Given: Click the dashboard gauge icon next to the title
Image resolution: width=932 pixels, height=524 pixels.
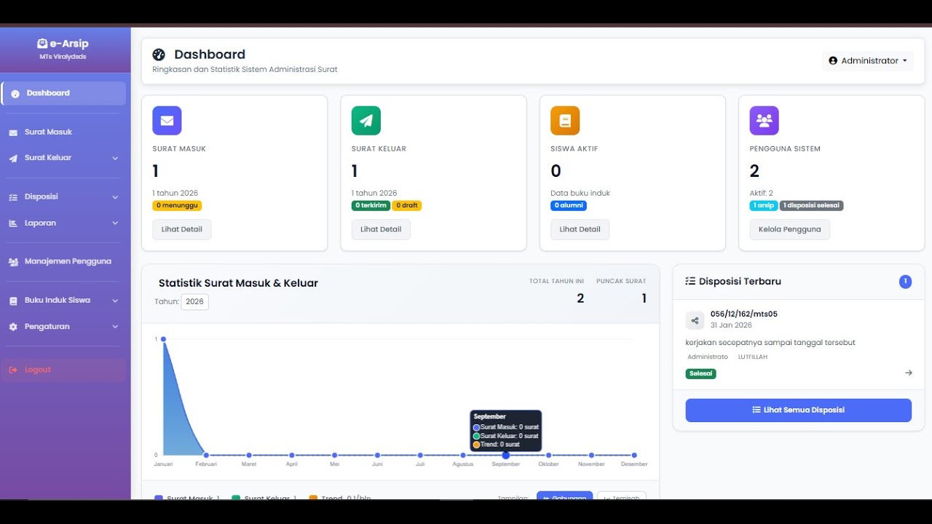Looking at the screenshot, I should coord(159,55).
